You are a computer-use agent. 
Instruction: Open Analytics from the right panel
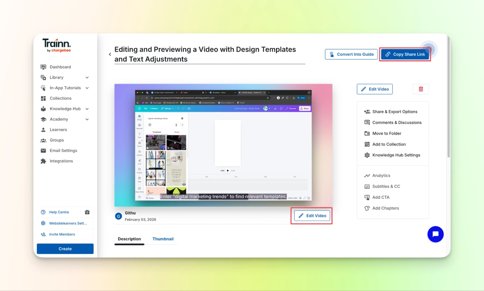(x=381, y=175)
